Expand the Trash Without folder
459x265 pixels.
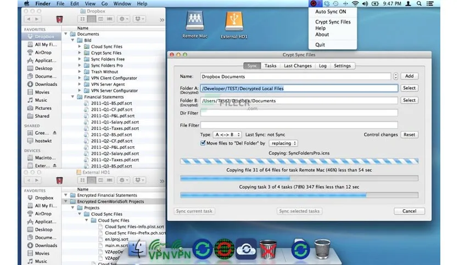[79, 72]
